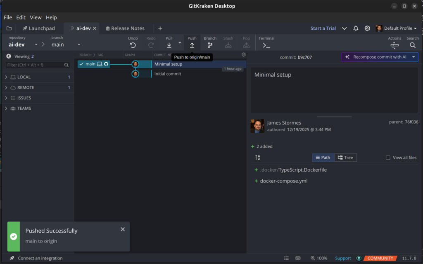The width and height of the screenshot is (423, 264).
Task: Open the Search magnifier icon
Action: (412, 45)
